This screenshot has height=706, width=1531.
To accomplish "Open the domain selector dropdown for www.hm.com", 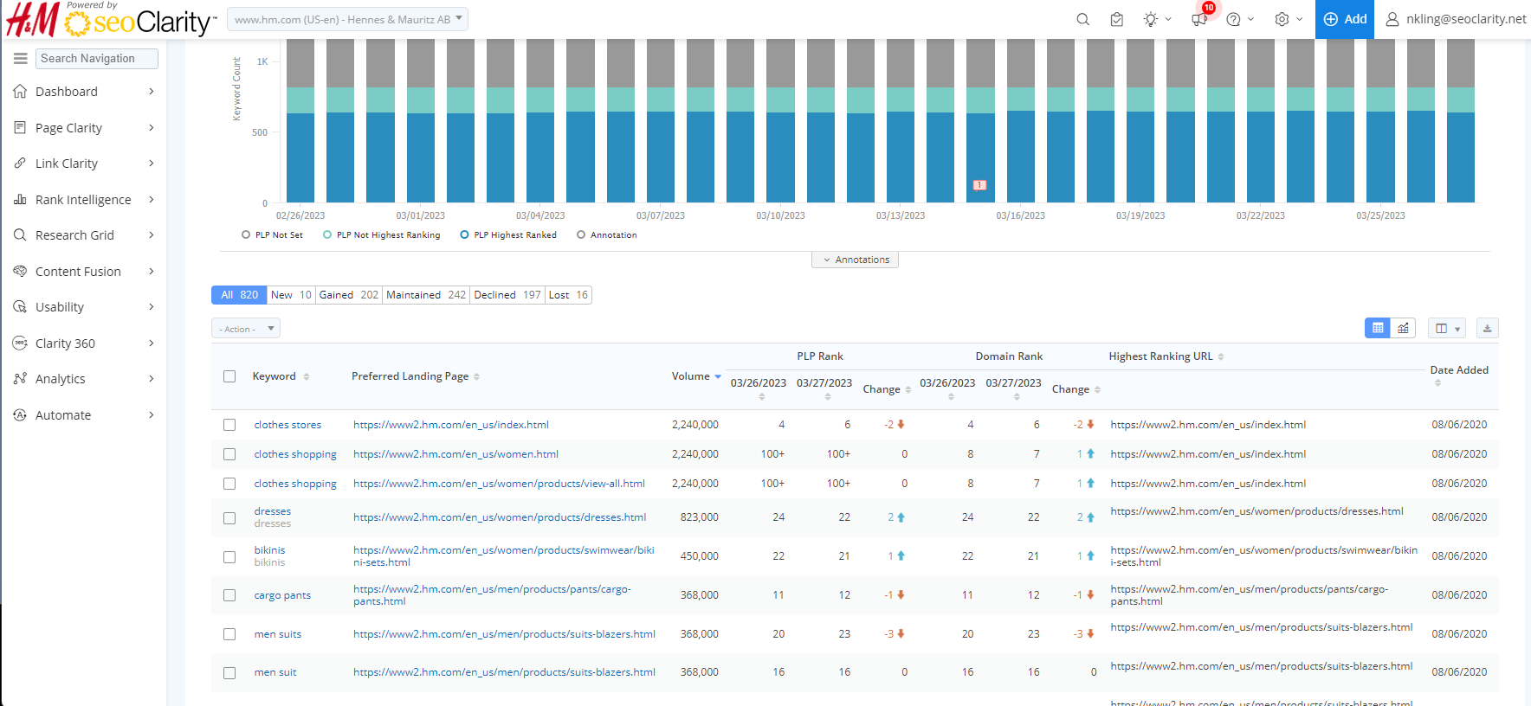I will click(347, 19).
